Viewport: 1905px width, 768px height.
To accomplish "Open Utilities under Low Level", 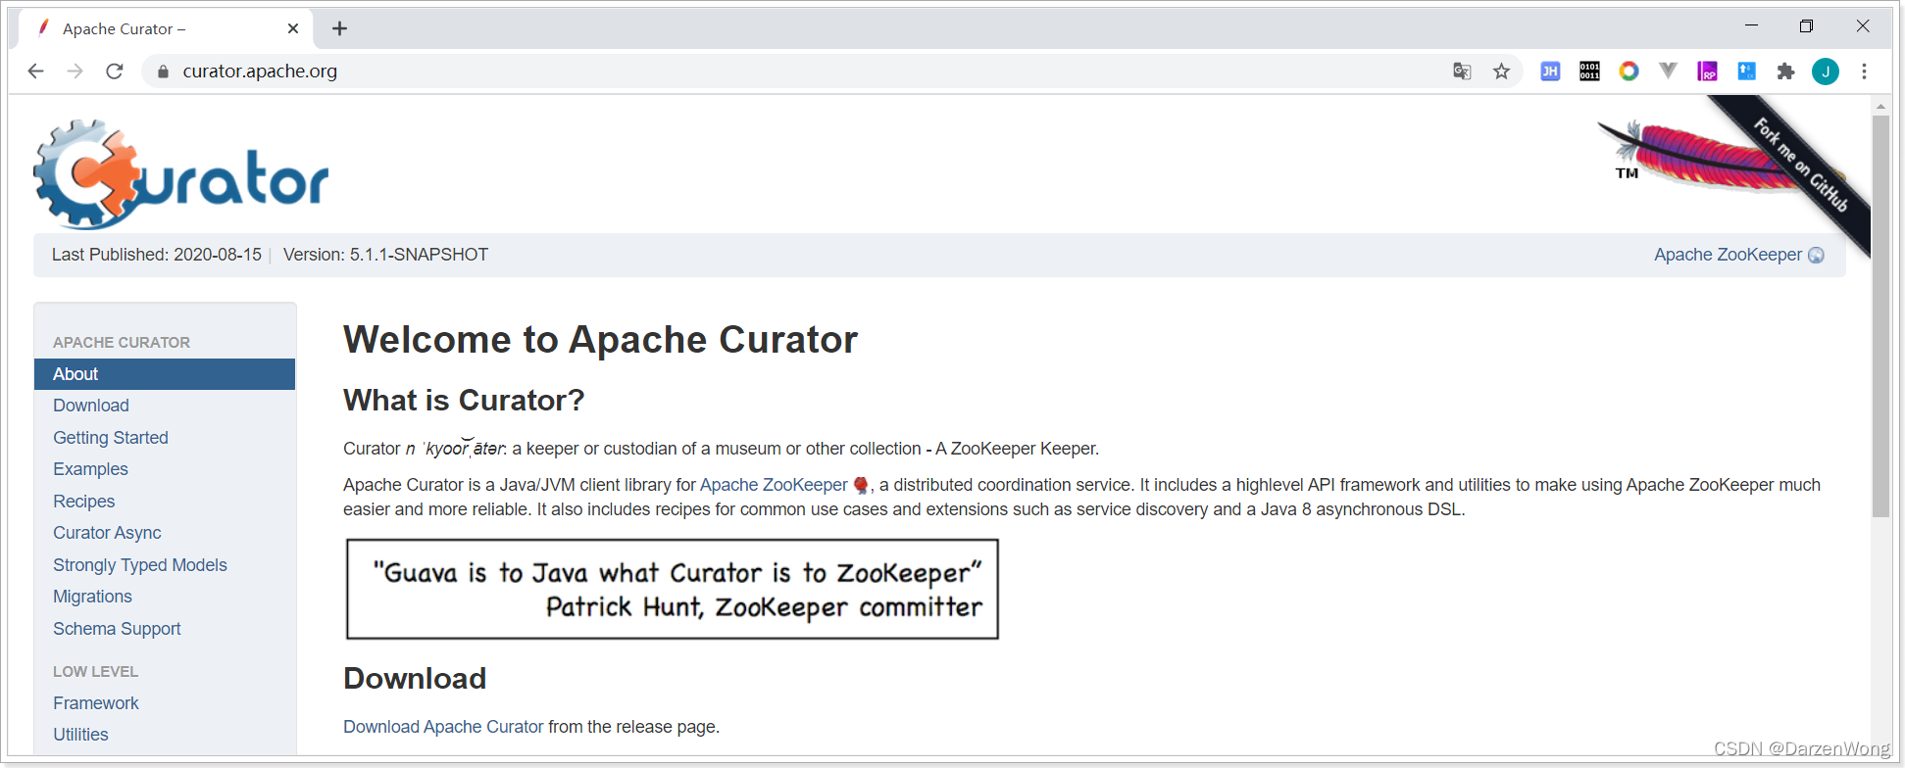I will pyautogui.click(x=80, y=735).
